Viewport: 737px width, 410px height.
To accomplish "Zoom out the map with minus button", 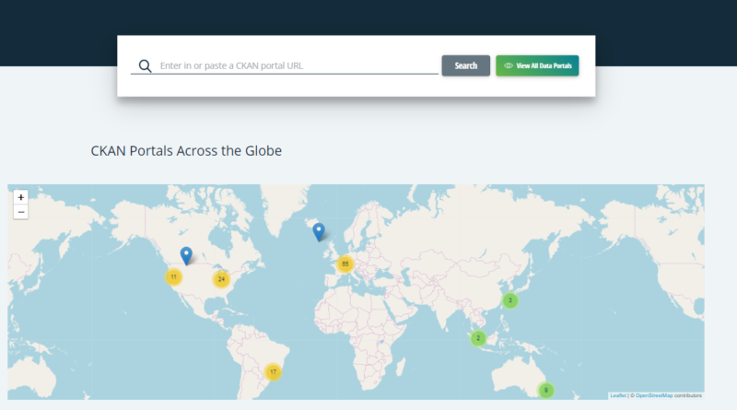I will pyautogui.click(x=20, y=212).
